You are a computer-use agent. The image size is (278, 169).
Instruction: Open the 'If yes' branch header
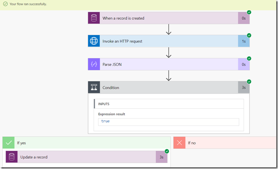click(x=86, y=143)
